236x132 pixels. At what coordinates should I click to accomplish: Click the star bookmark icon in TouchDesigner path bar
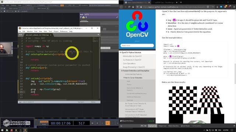(15, 11)
